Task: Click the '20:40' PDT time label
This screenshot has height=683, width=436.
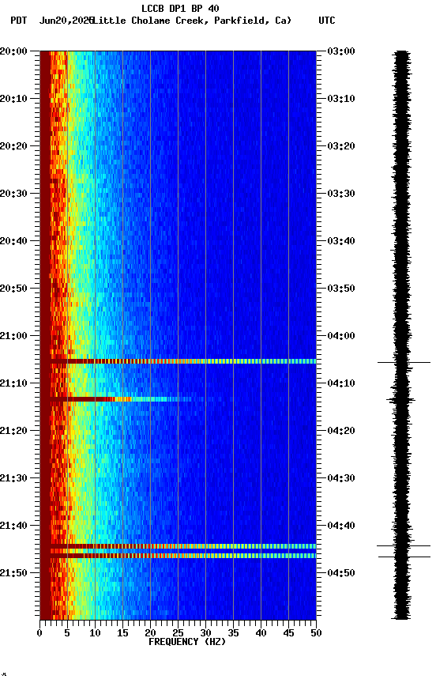Action: pyautogui.click(x=13, y=241)
